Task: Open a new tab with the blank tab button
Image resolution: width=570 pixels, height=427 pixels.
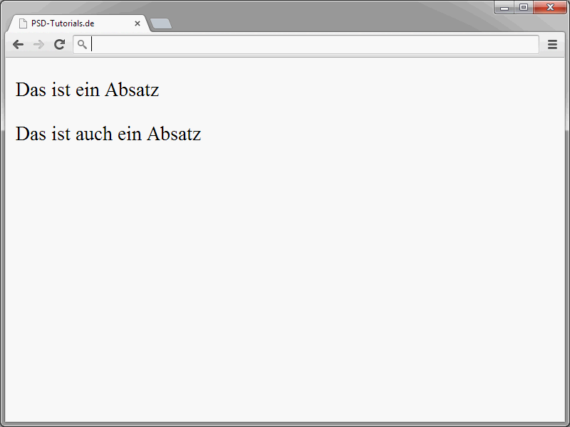Action: pyautogui.click(x=161, y=23)
